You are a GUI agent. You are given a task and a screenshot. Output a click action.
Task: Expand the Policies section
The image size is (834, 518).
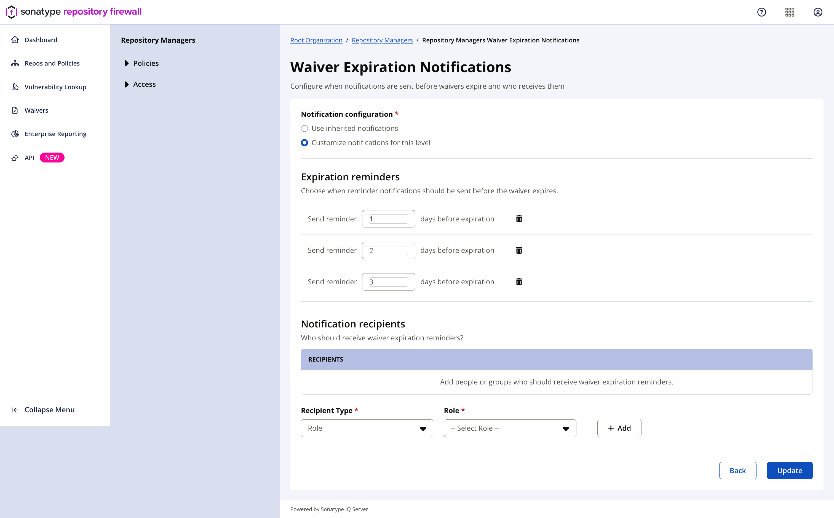127,63
